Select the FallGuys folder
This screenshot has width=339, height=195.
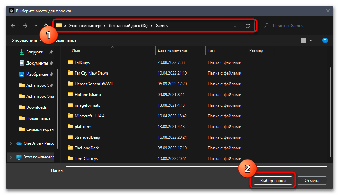pos(82,62)
